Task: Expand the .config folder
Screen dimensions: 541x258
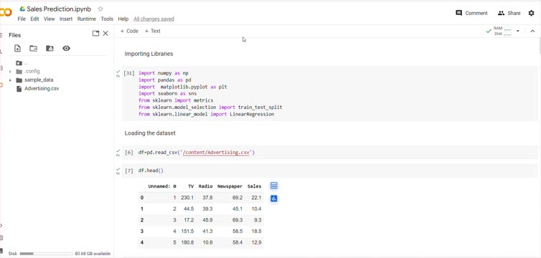Action: [x=10, y=72]
